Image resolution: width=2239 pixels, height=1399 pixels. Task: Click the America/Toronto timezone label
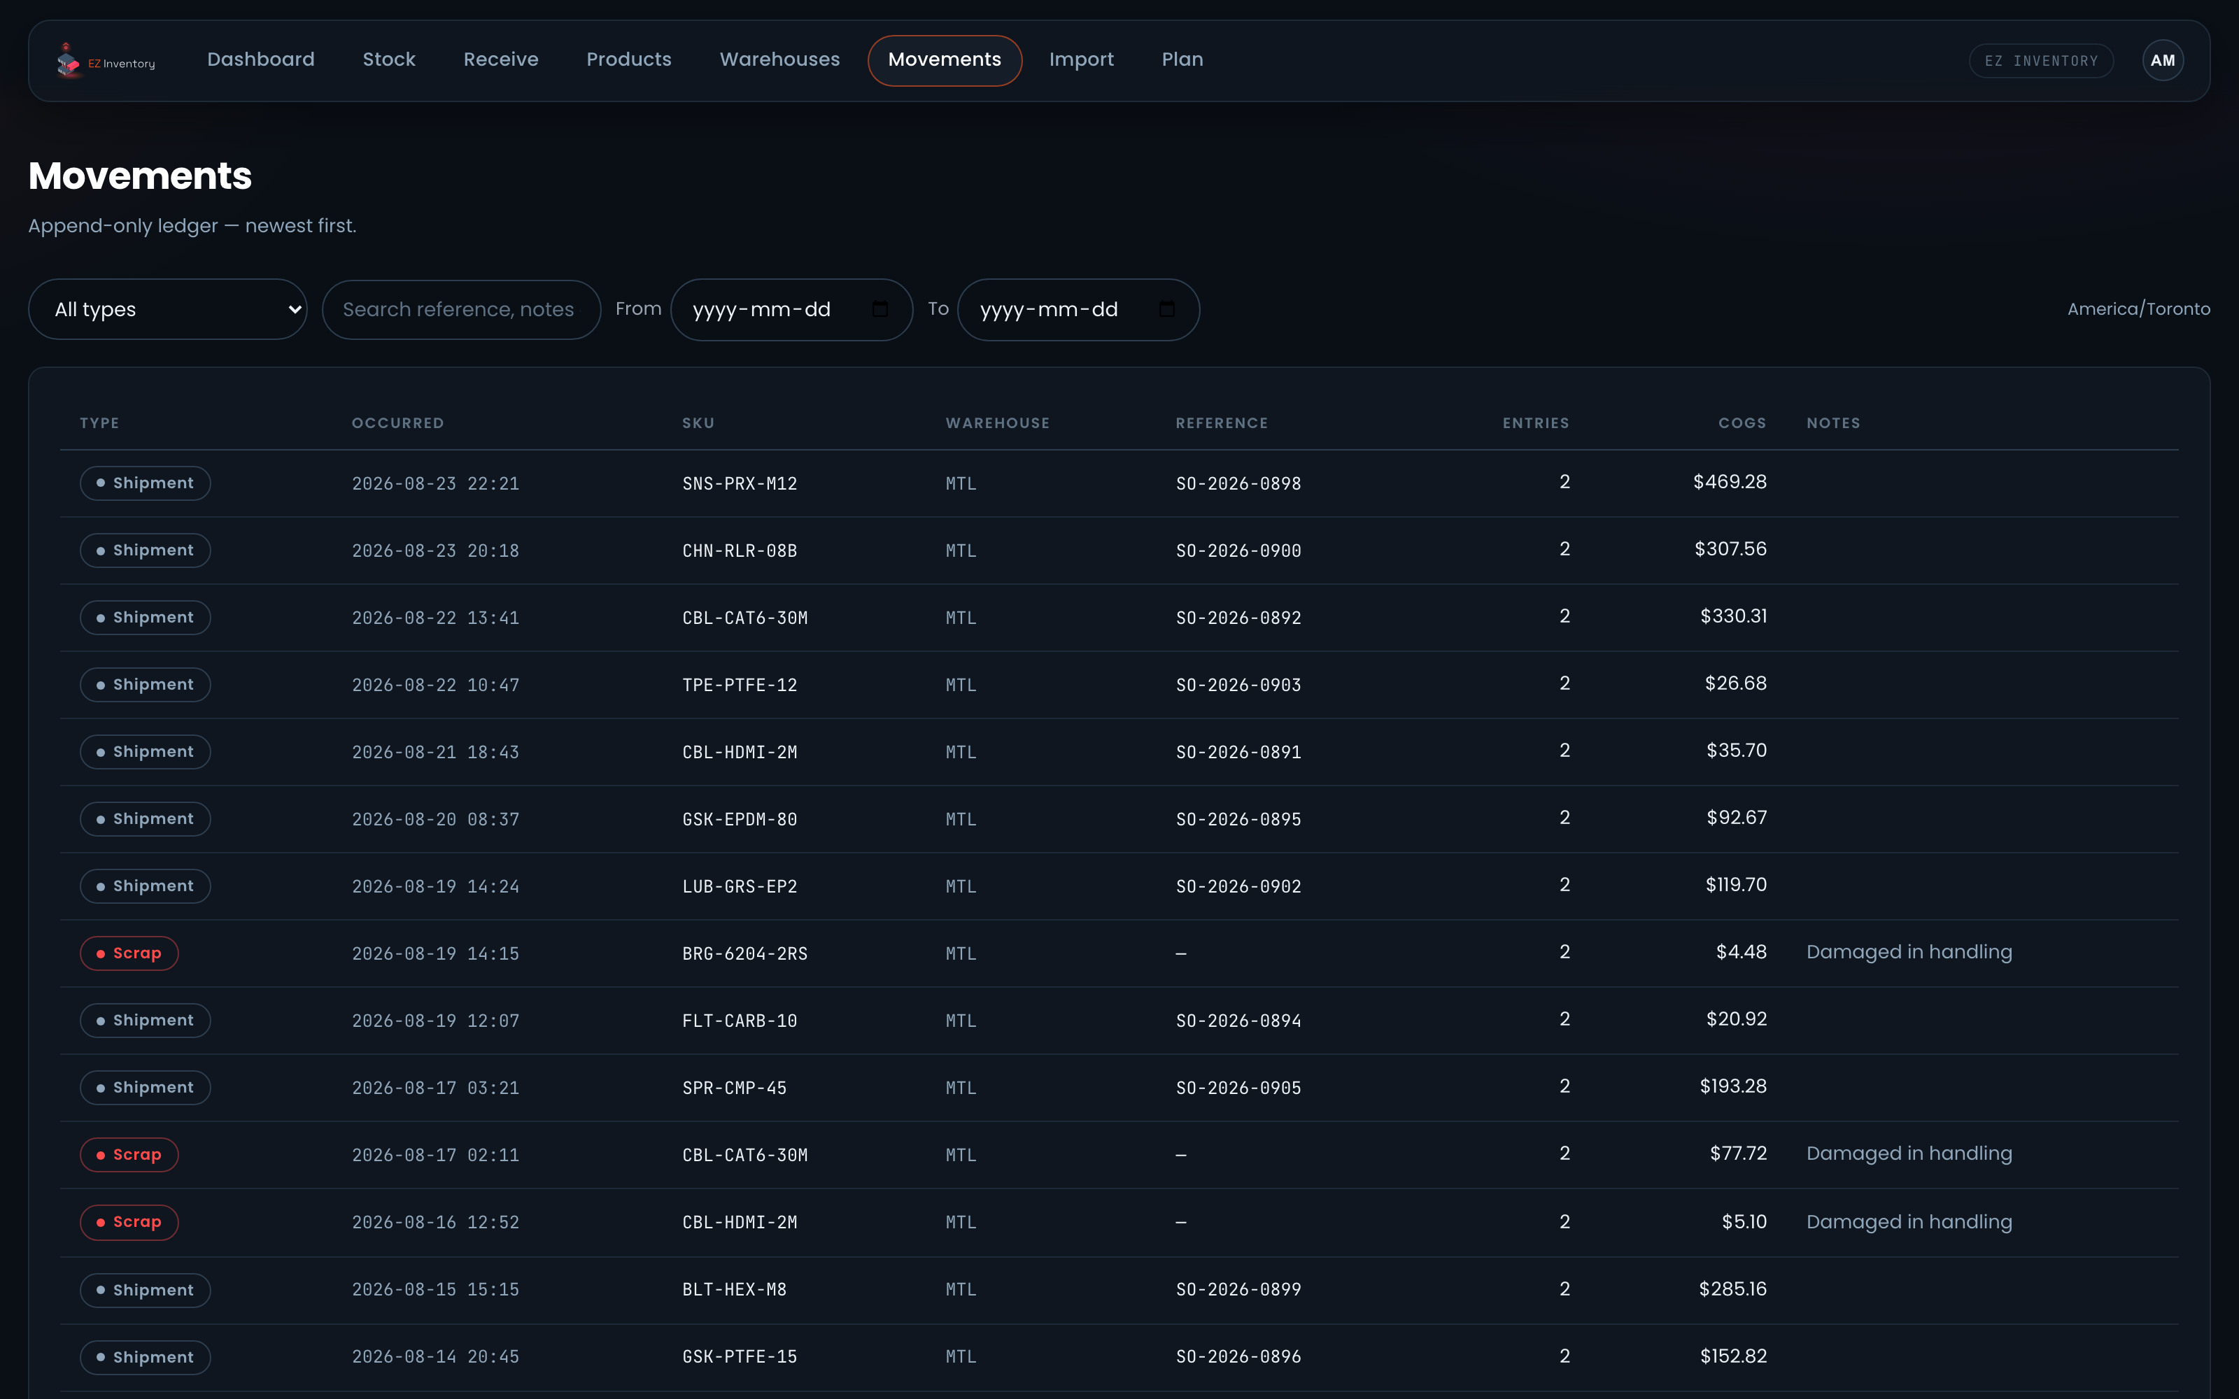tap(2138, 309)
